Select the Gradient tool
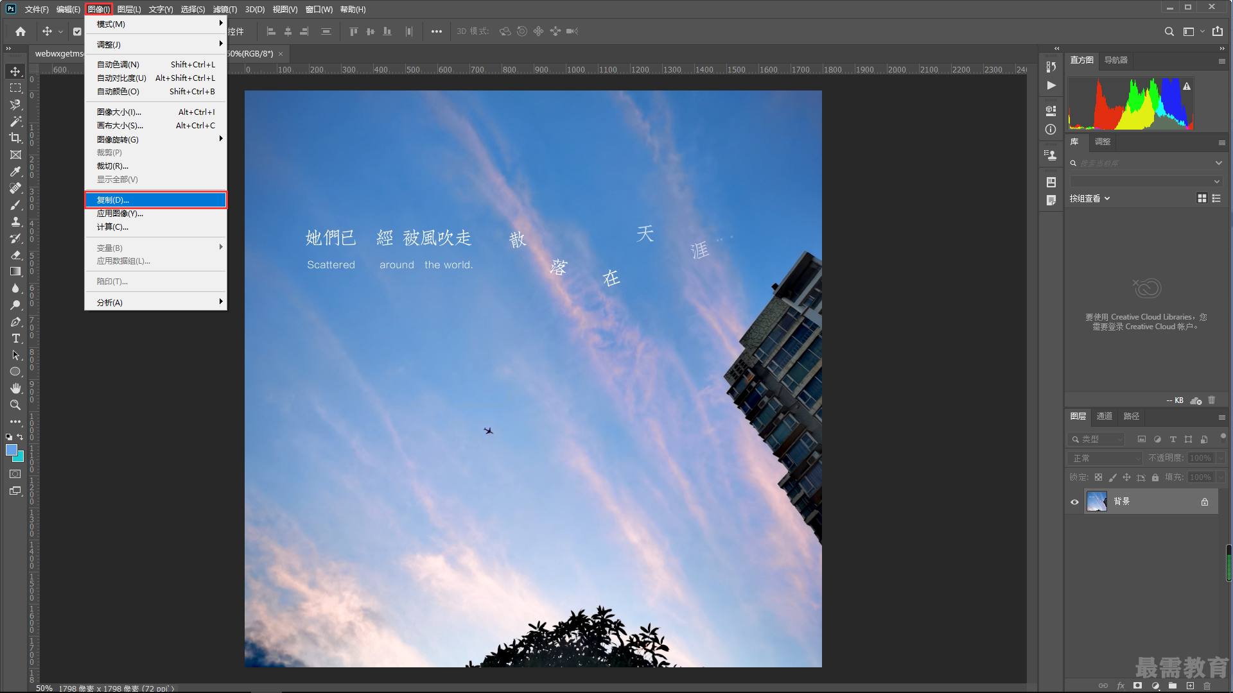The image size is (1233, 693). (x=15, y=271)
